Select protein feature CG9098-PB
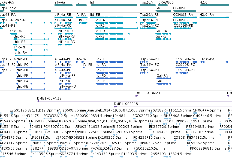232x158 pixels. click(x=182, y=73)
